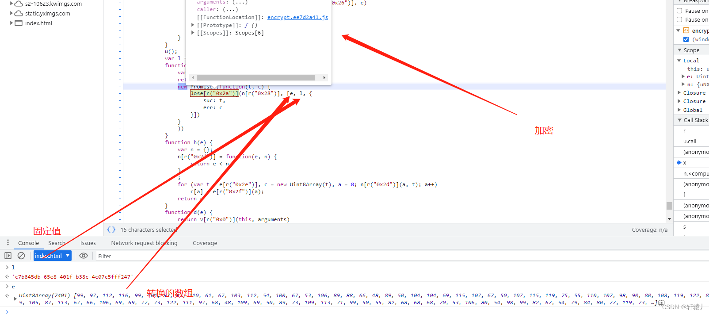Select current frame x in Call Stack

tap(692, 163)
